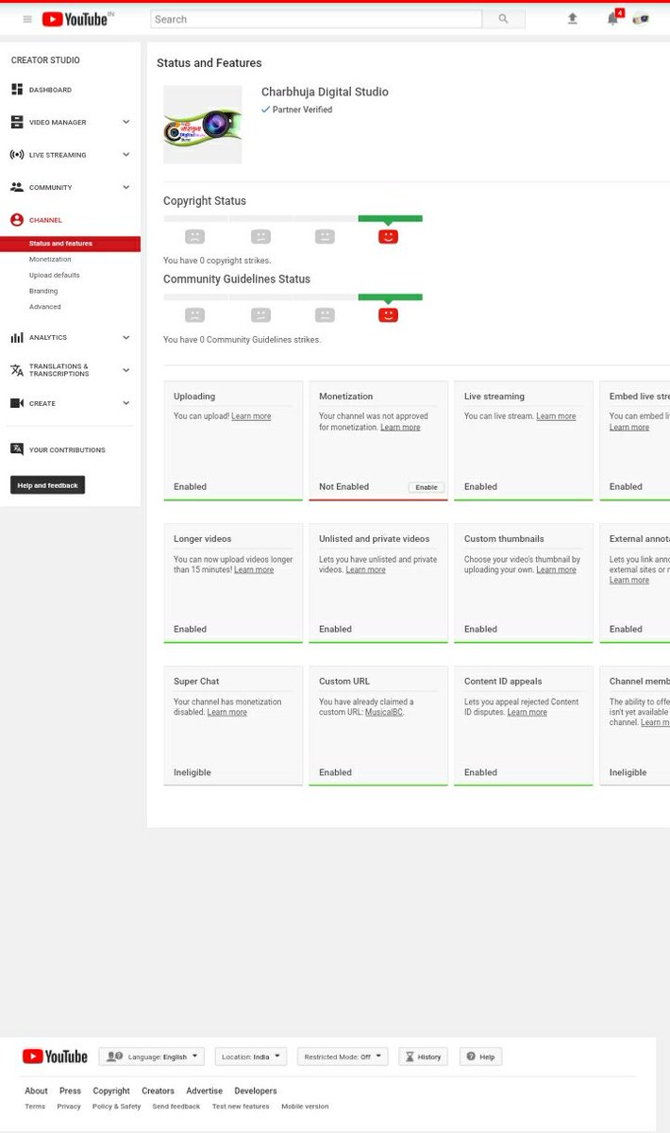This screenshot has width=670, height=1133.
Task: Open the Press footer link
Action: click(x=70, y=1091)
